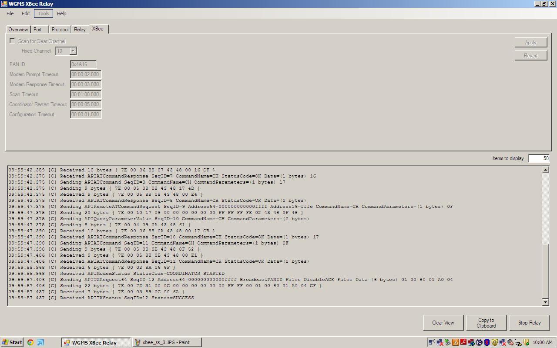Viewport: 557px width, 348px height.
Task: Open the File menu
Action: point(10,13)
